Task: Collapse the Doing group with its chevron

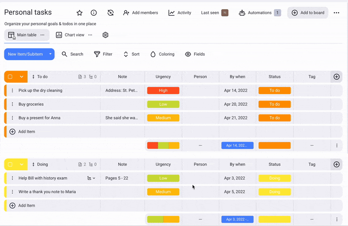Action: point(21,165)
